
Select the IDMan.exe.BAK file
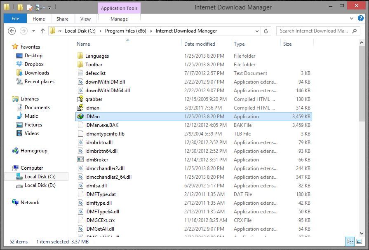pos(194,125)
